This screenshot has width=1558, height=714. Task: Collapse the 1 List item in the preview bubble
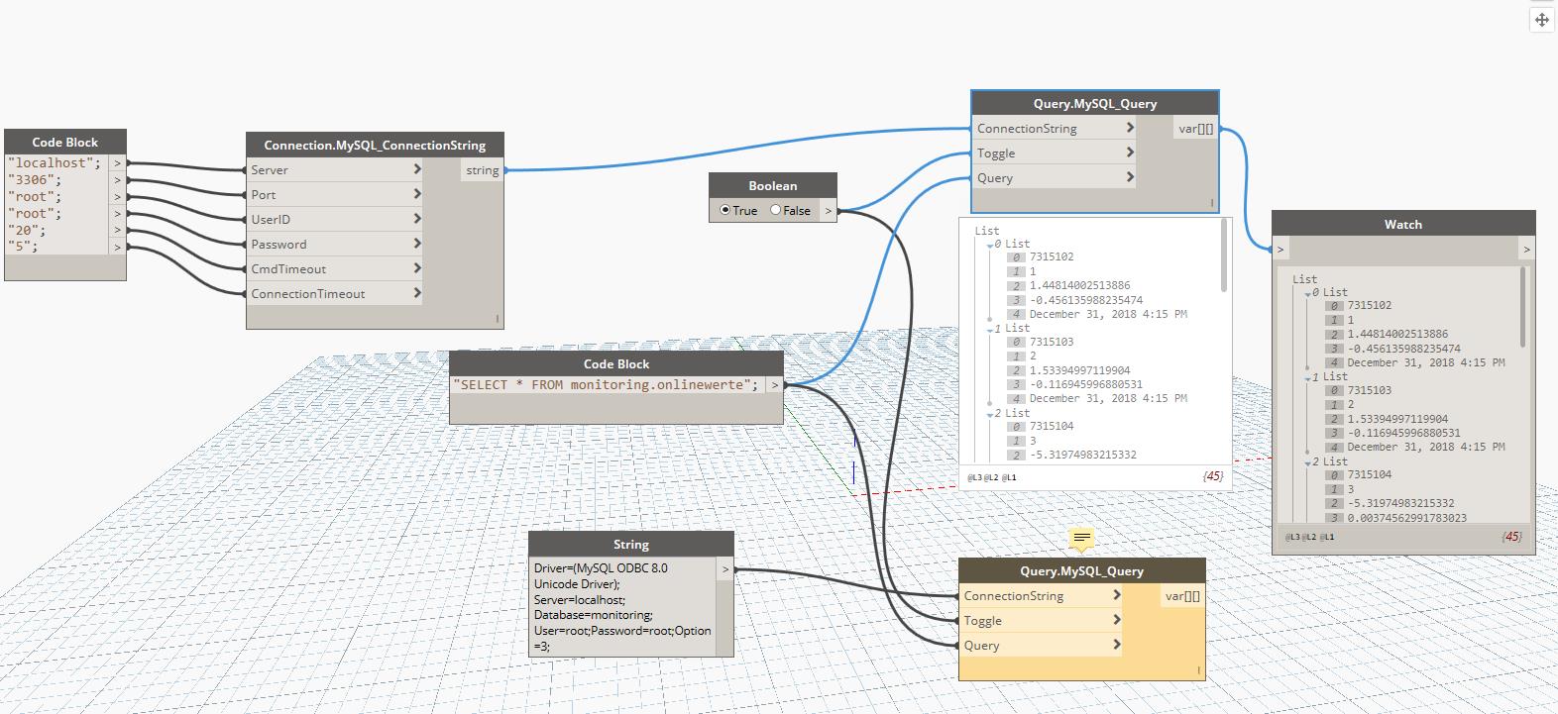990,329
